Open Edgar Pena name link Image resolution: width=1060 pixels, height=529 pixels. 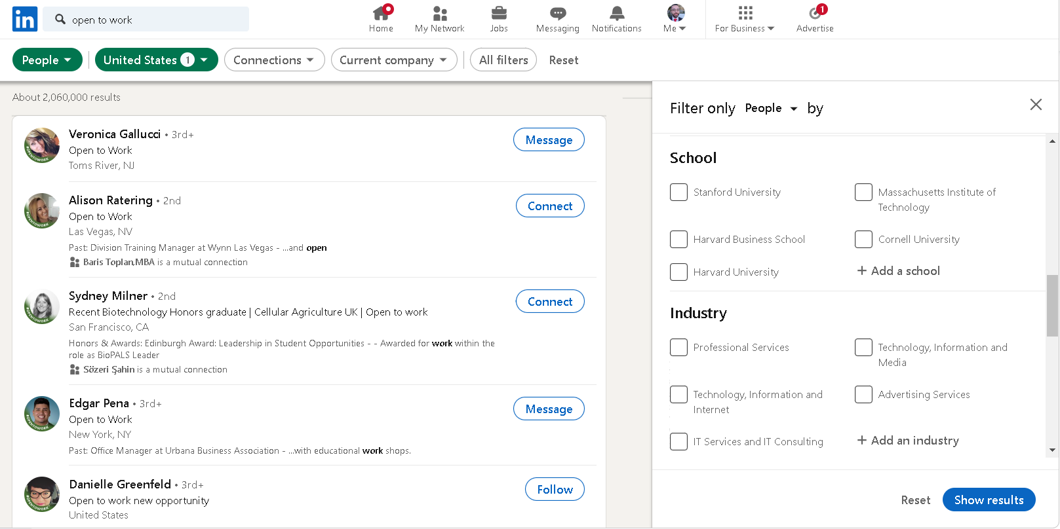99,403
